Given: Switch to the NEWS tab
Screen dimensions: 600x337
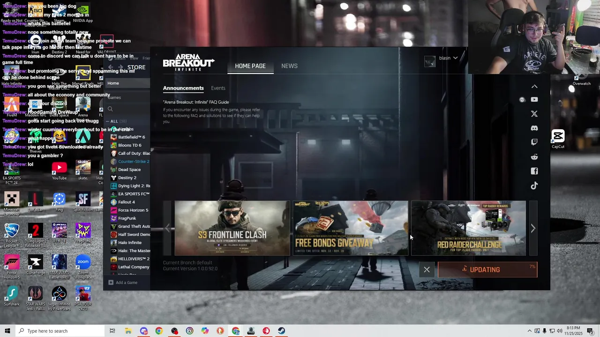Looking at the screenshot, I should click(x=289, y=66).
